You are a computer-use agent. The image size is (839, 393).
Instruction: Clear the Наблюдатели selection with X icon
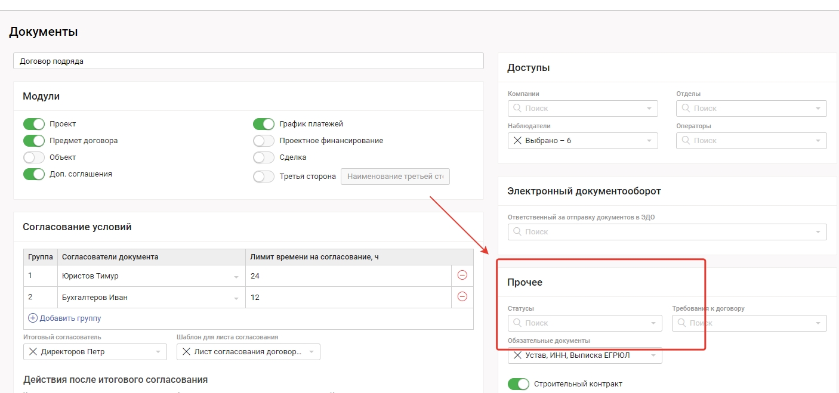(x=517, y=141)
